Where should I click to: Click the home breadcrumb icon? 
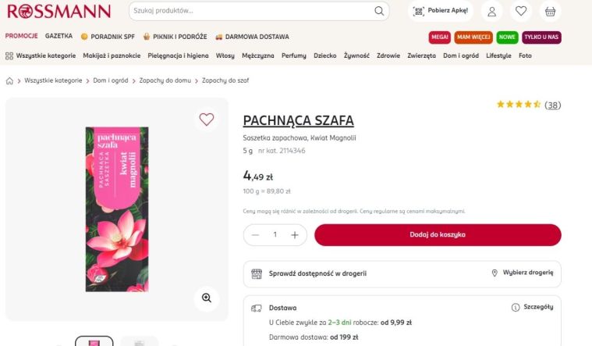[9, 80]
